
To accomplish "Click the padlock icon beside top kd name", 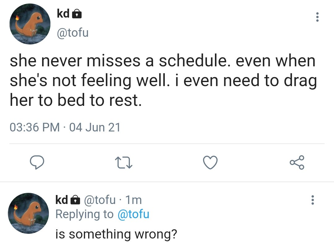I will (77, 14).
